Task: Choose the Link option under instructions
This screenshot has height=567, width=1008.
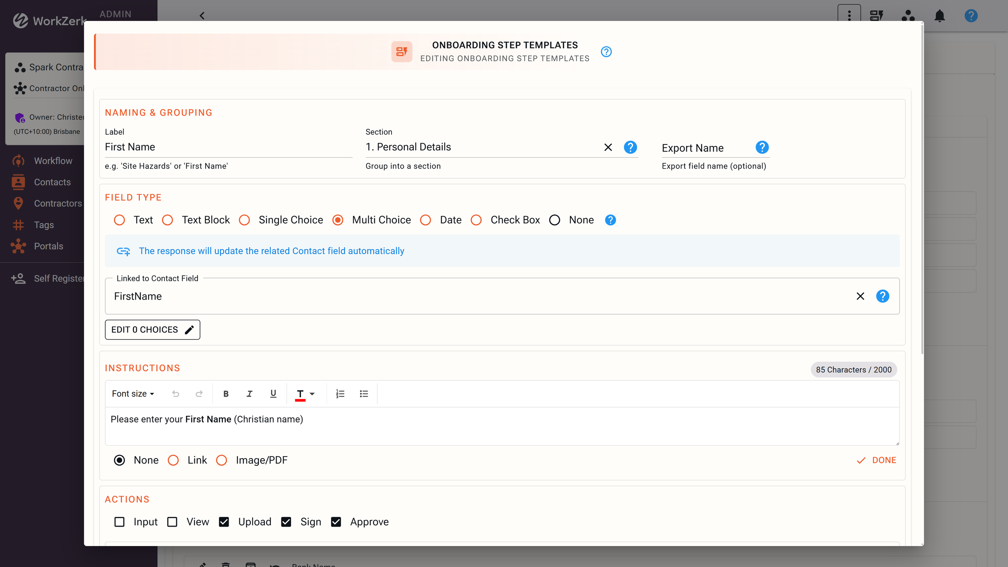Action: tap(173, 460)
